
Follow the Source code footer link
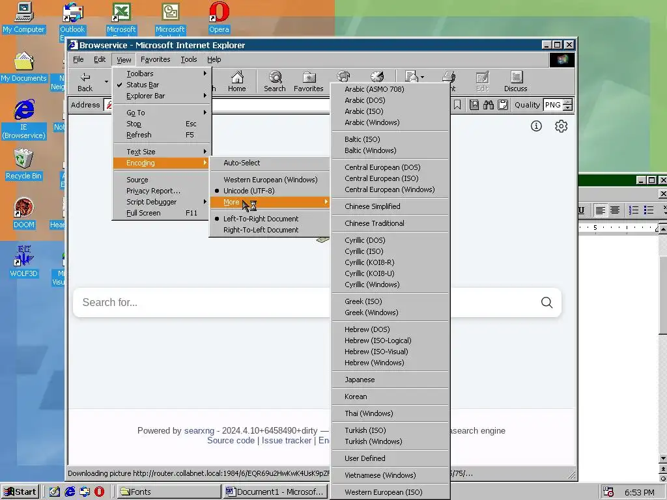[231, 441]
